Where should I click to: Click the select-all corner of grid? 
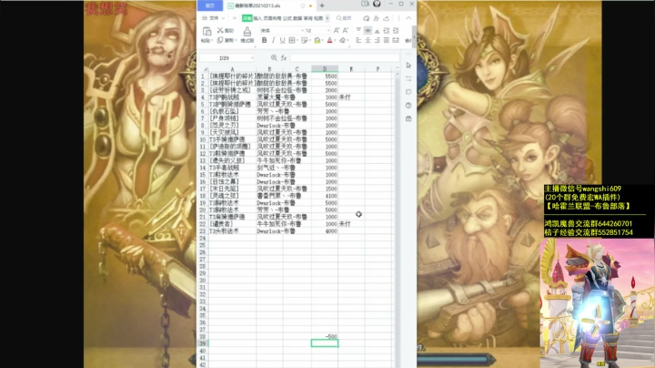pyautogui.click(x=205, y=69)
